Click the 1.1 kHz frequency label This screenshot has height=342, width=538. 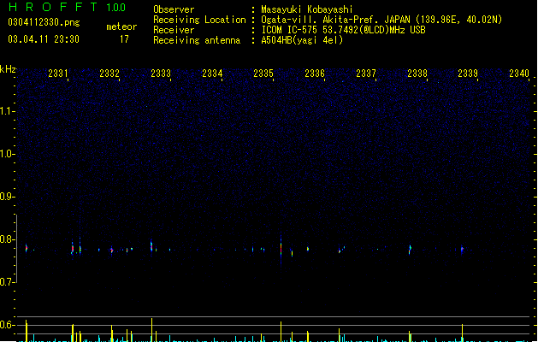tap(7, 111)
